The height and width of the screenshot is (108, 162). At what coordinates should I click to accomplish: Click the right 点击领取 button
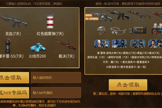(x=128, y=85)
